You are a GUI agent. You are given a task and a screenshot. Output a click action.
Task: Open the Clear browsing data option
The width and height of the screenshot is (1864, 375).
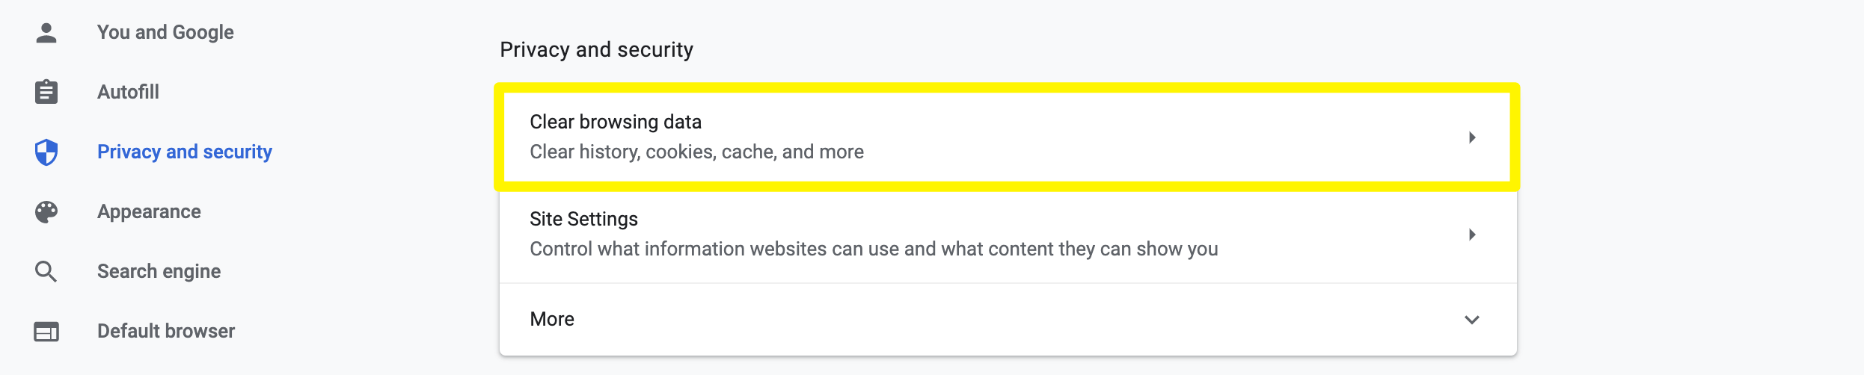[616, 122]
